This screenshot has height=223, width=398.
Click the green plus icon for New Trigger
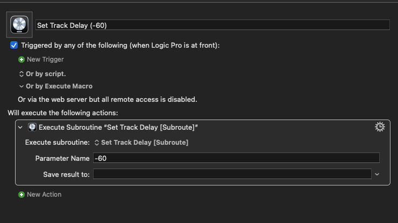point(22,60)
